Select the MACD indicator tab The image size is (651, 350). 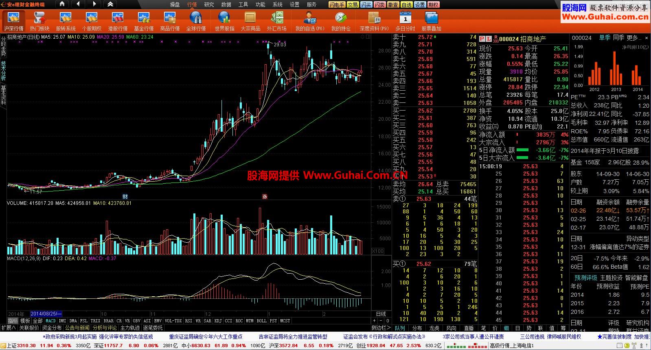pyautogui.click(x=50, y=321)
